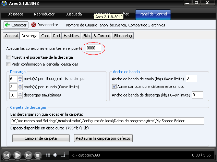217x162 pixels.
Task: Click the speaker volume icon
Action: (x=55, y=155)
